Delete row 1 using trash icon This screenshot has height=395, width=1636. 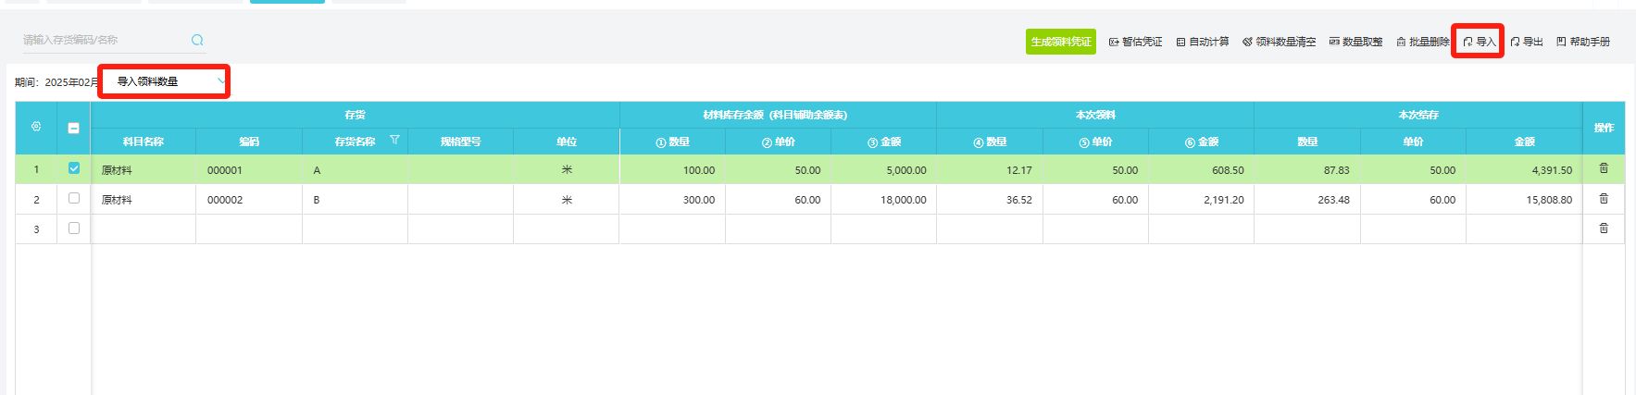tap(1604, 168)
